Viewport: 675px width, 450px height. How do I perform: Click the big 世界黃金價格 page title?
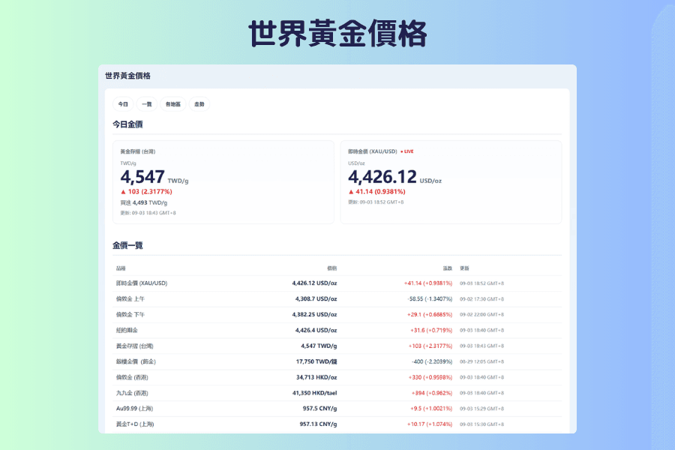click(x=337, y=33)
